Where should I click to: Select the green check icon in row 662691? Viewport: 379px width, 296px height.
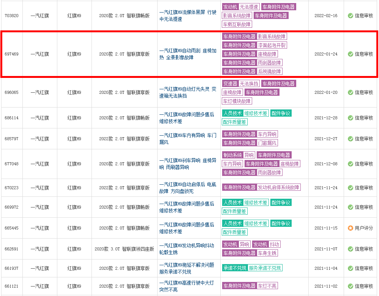pyautogui.click(x=350, y=249)
